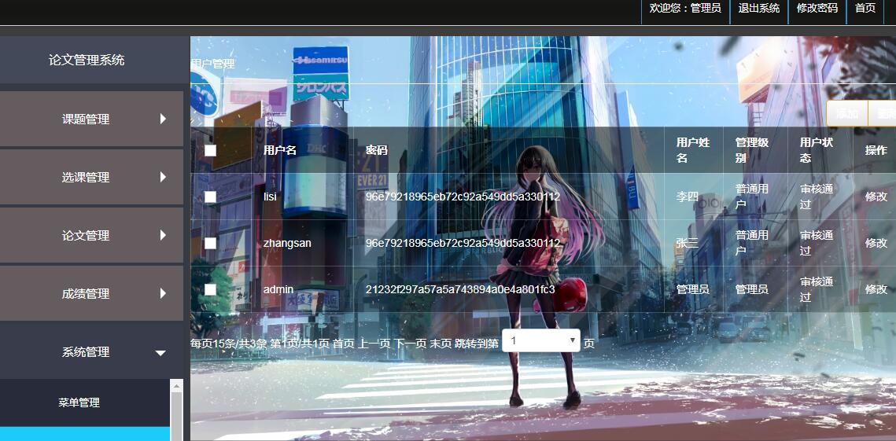This screenshot has width=896, height=441.
Task: Click the highlighted blue item below 菜单管理
Action: tap(85, 434)
